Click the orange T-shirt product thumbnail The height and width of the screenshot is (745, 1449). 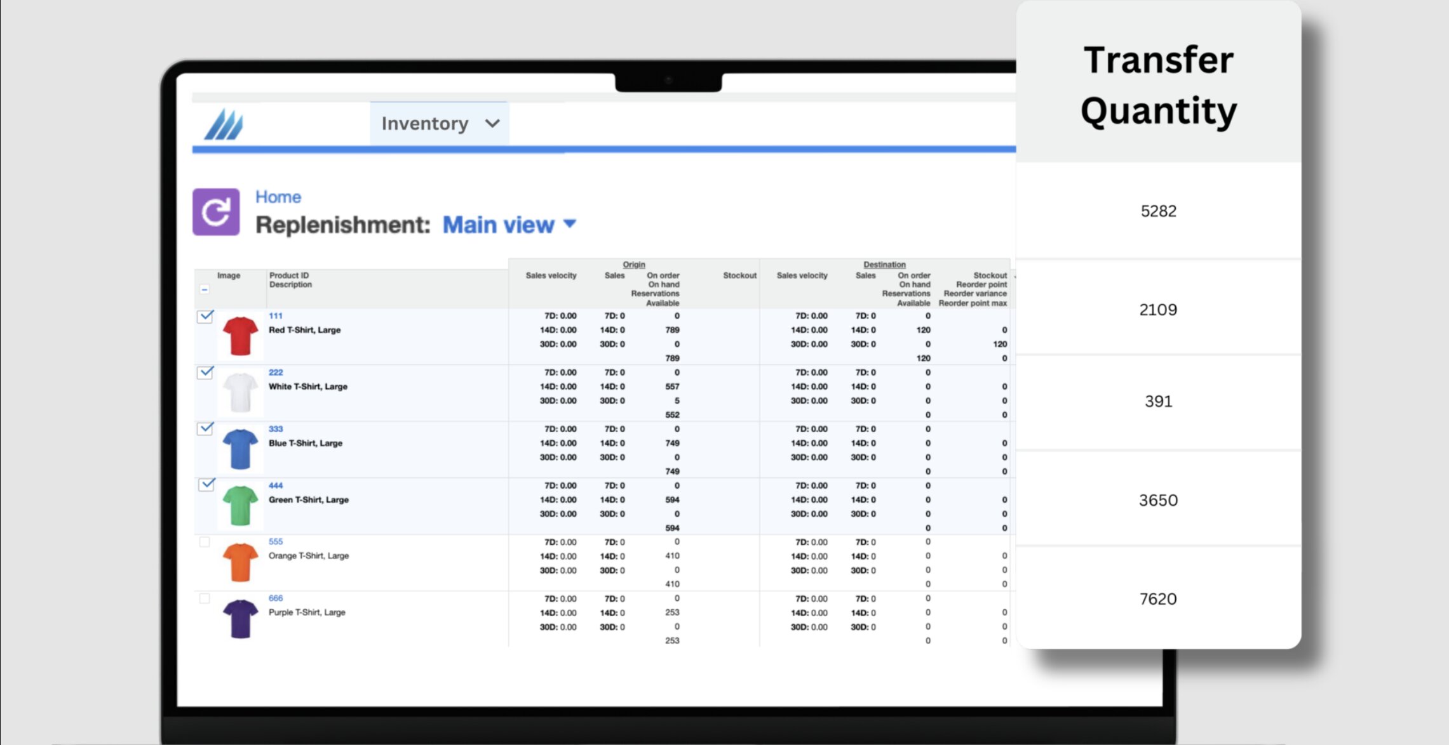241,562
